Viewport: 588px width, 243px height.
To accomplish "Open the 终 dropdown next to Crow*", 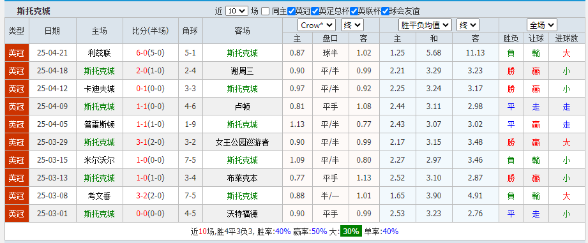I will [x=352, y=25].
